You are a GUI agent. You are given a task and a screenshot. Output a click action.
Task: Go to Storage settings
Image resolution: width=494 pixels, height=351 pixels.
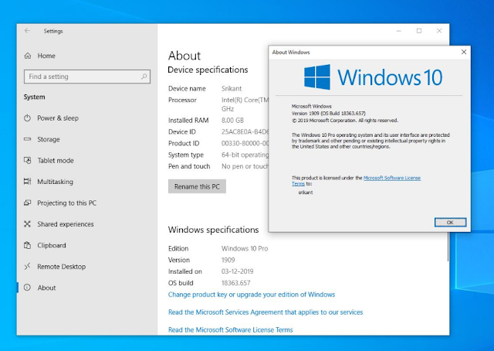tap(87, 139)
